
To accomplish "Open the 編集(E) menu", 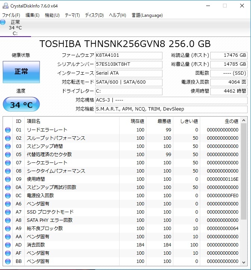I will (32, 15).
